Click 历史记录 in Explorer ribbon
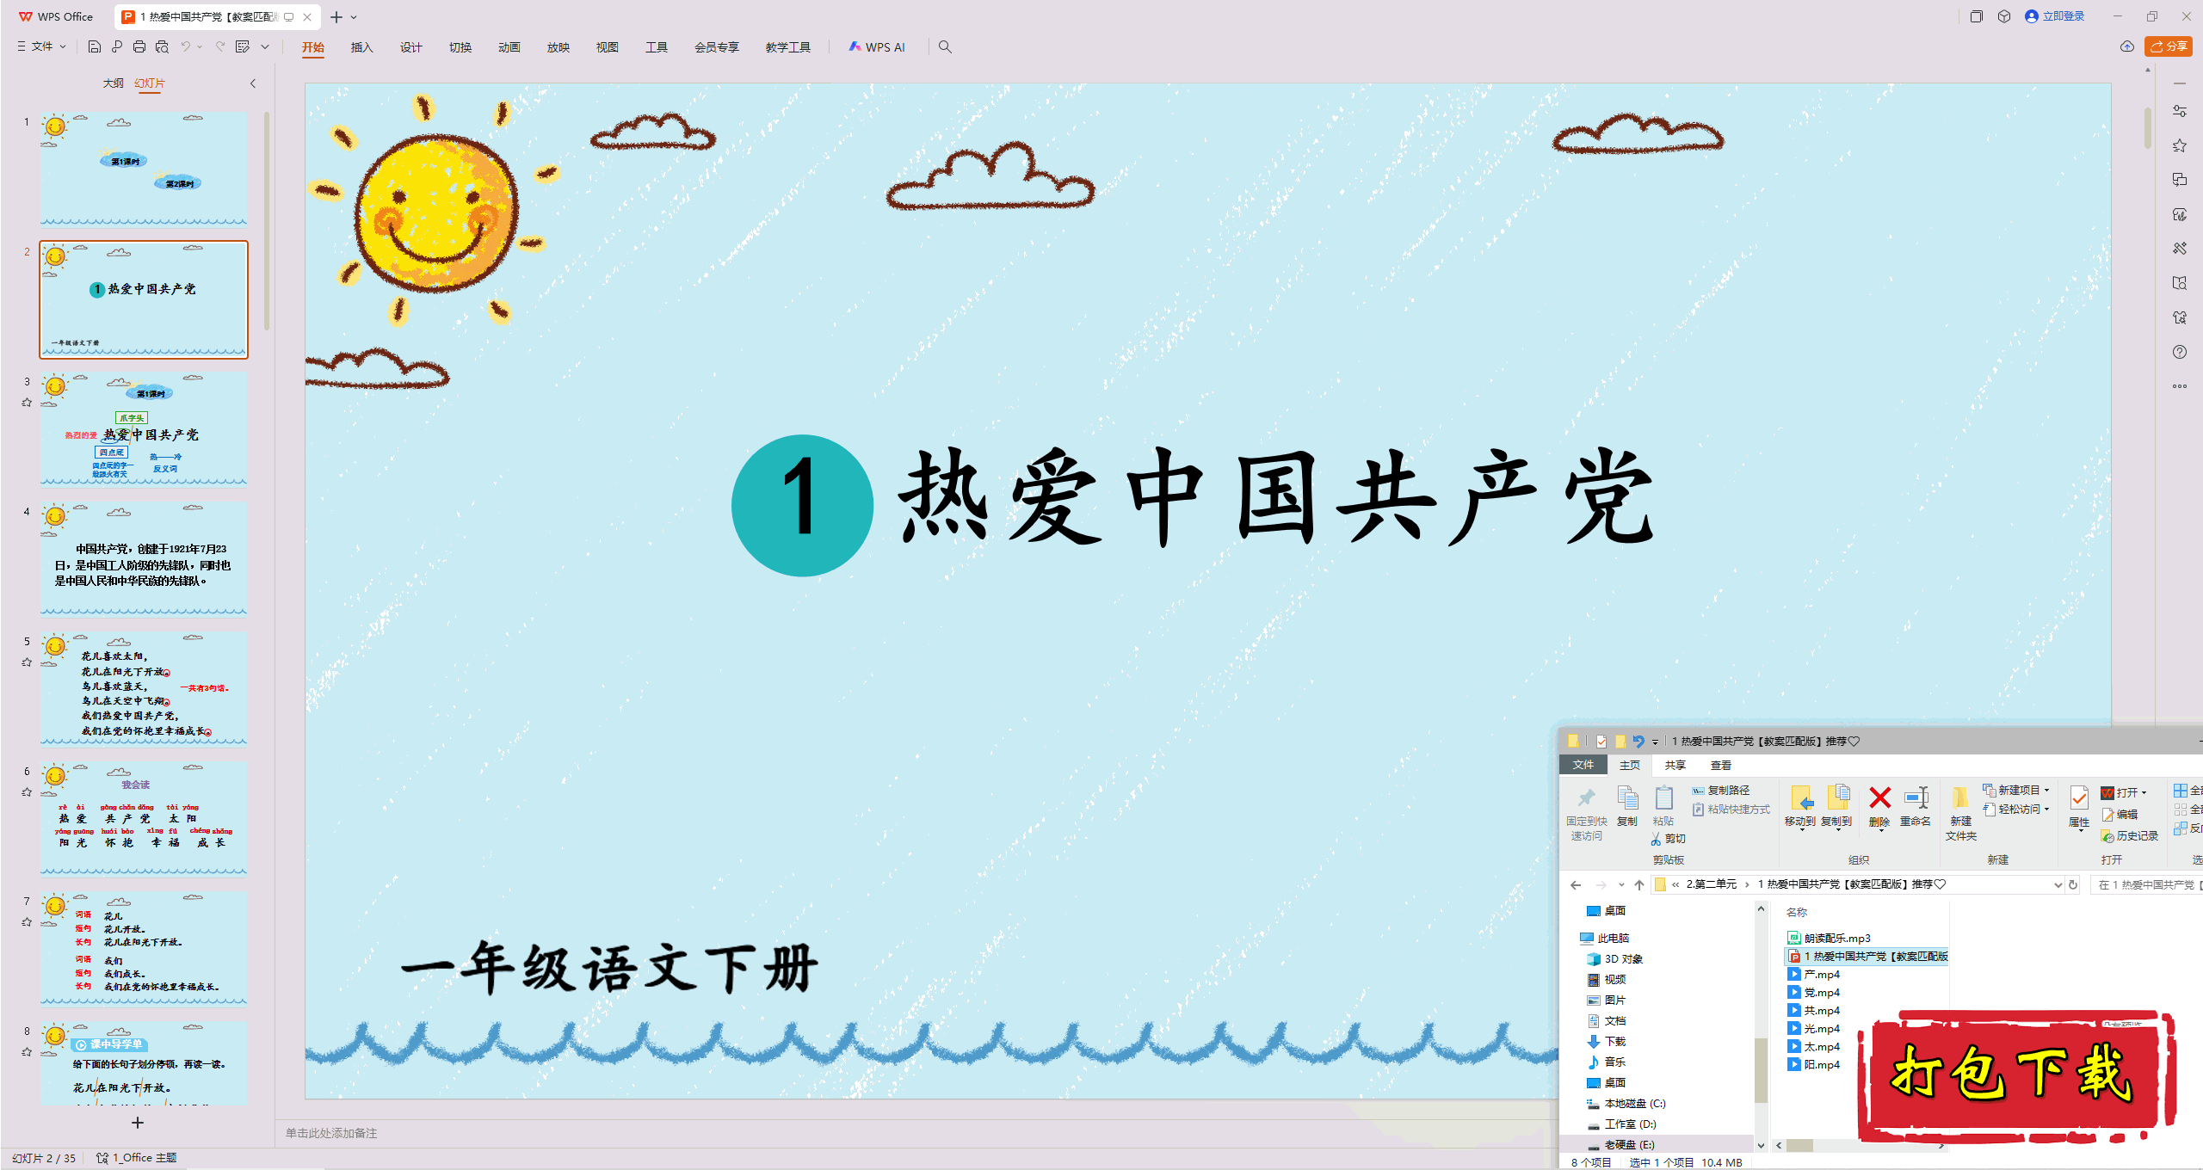Screen dimensions: 2203x1170 pyautogui.click(x=2129, y=835)
